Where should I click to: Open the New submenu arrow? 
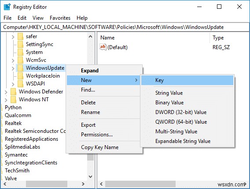click(136, 80)
